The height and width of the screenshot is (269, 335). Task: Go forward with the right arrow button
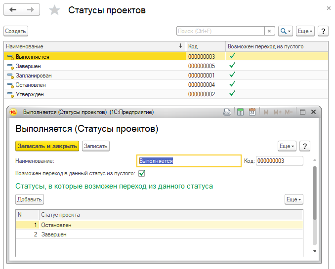31,9
